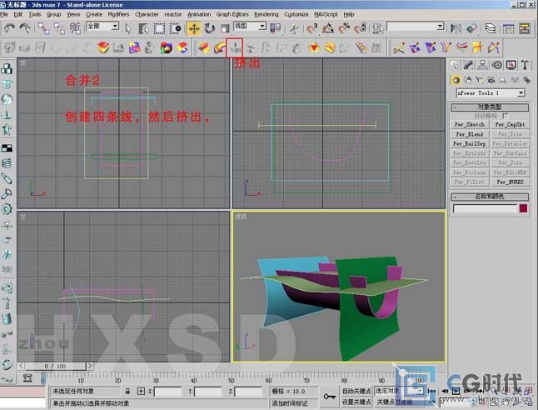Switch to the Display command panel tab

511,65
